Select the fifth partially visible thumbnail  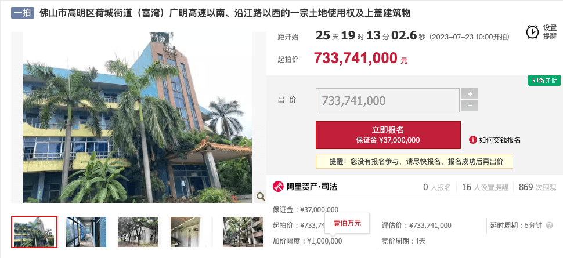[x=243, y=232]
